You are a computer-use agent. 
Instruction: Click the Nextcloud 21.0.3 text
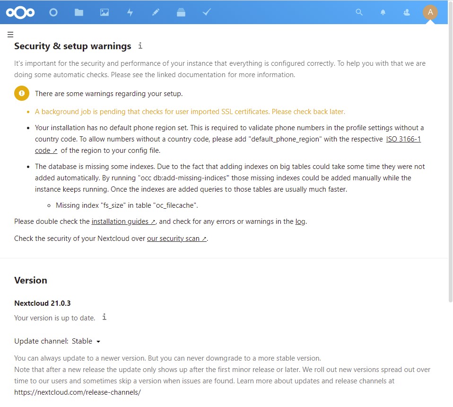click(43, 303)
